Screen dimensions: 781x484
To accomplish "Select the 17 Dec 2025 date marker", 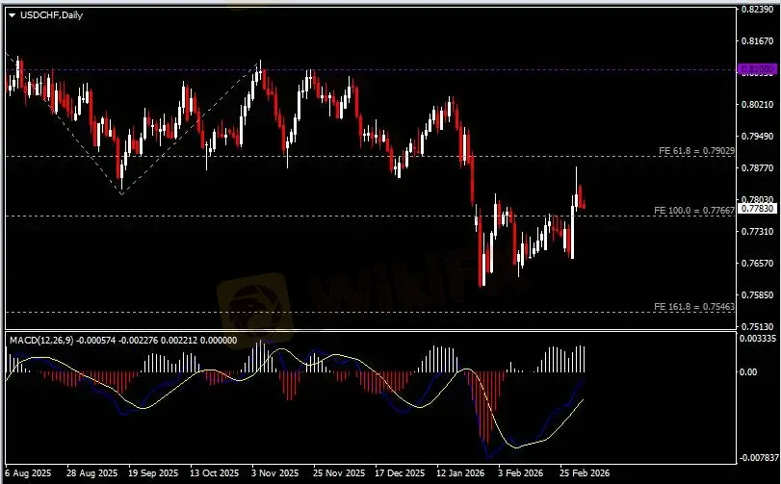I will tap(399, 473).
